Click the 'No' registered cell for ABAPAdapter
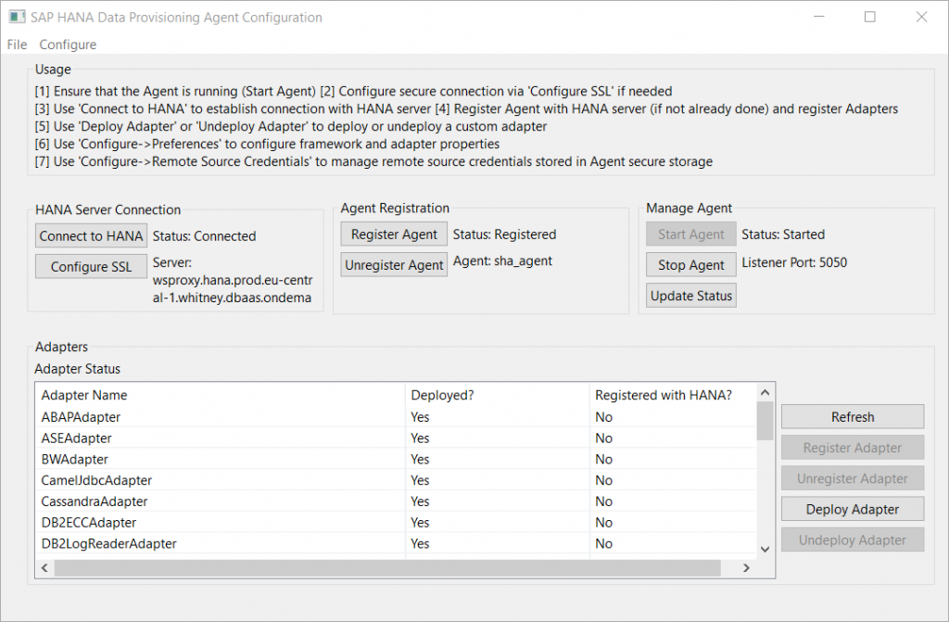The image size is (949, 622). coord(603,417)
